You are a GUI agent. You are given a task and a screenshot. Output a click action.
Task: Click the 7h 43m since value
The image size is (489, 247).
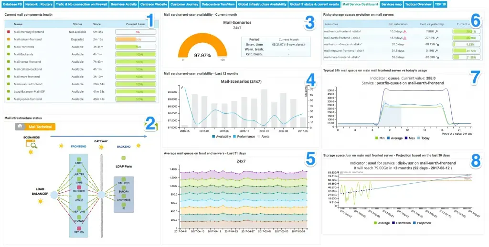pyautogui.click(x=98, y=62)
